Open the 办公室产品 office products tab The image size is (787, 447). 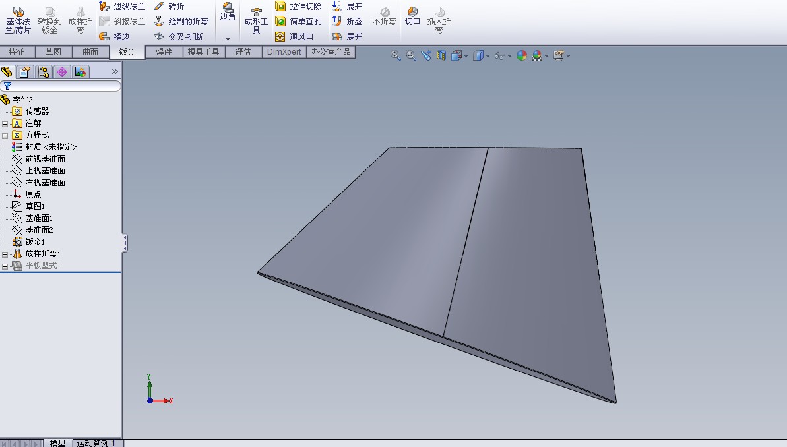[x=331, y=51]
